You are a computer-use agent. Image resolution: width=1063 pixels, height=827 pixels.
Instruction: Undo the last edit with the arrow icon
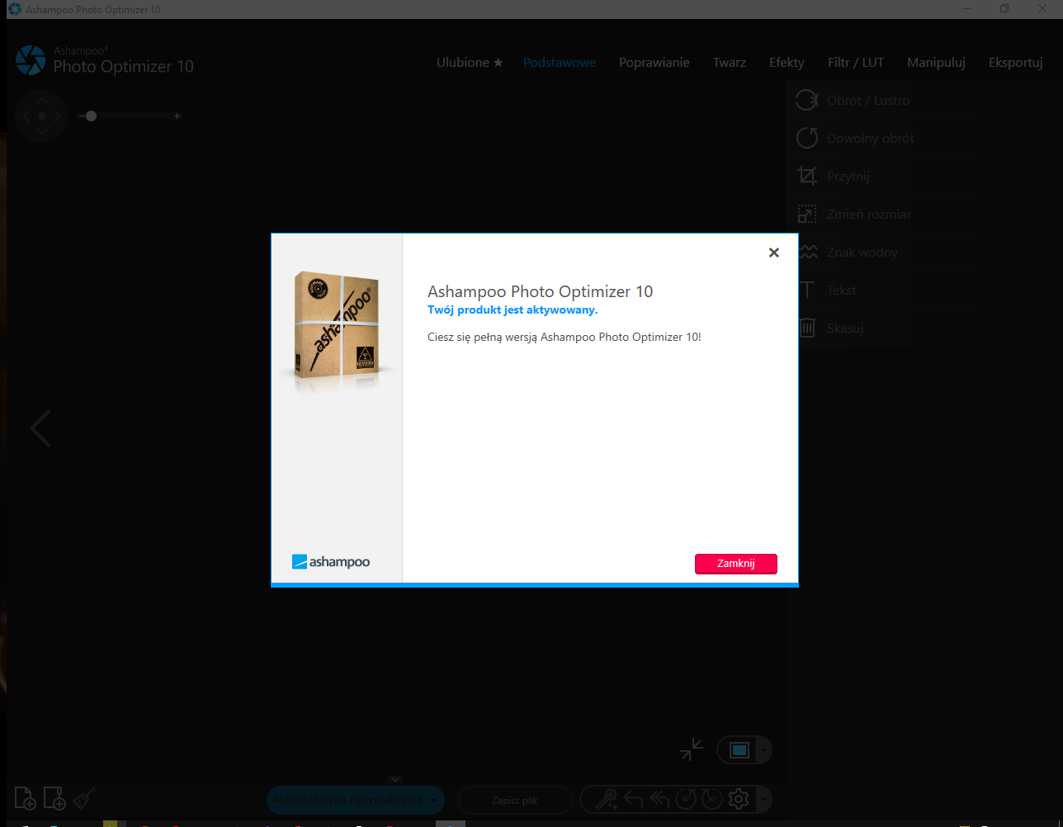point(632,799)
